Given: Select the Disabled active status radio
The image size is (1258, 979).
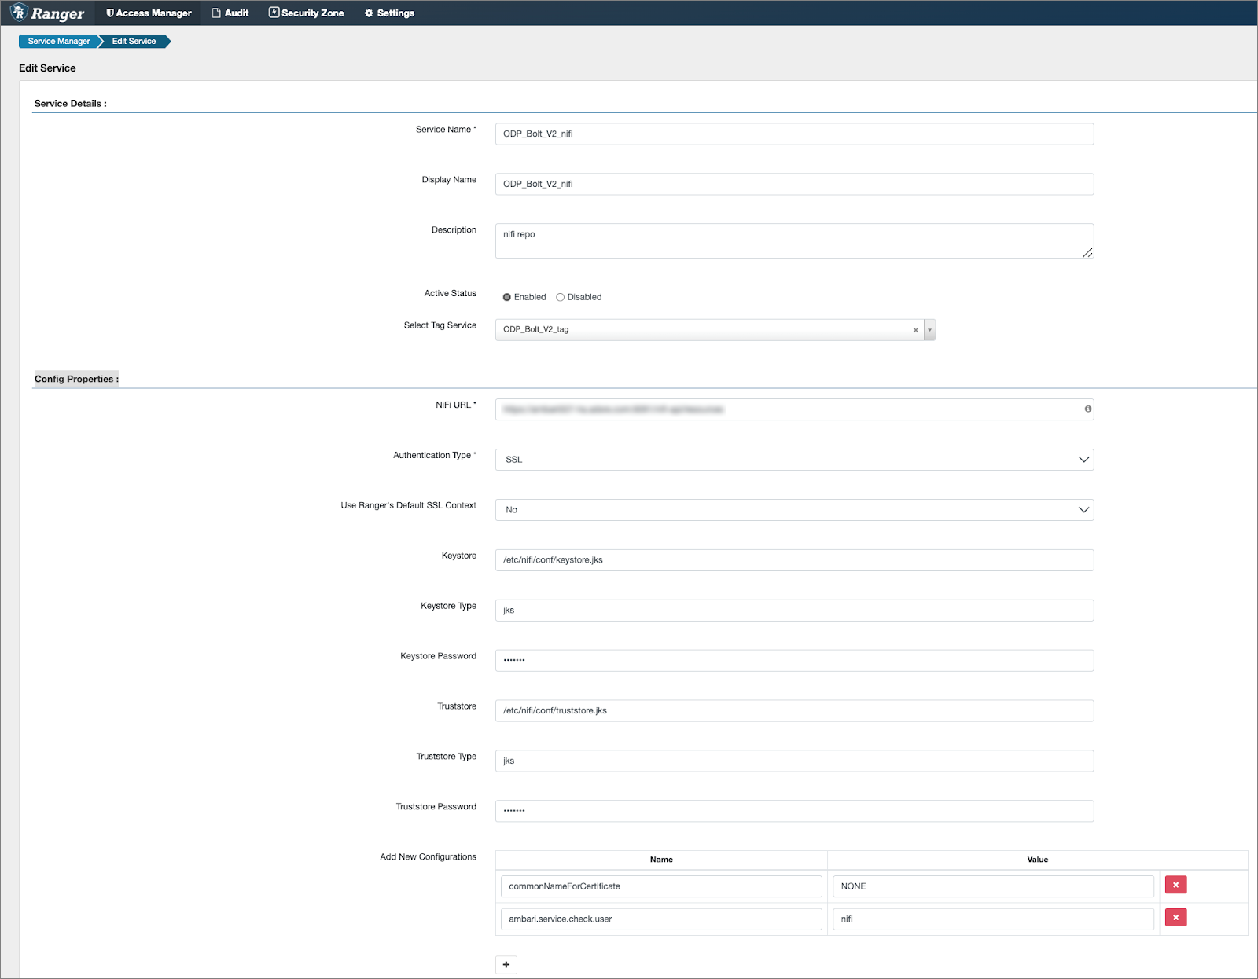Looking at the screenshot, I should (x=561, y=297).
